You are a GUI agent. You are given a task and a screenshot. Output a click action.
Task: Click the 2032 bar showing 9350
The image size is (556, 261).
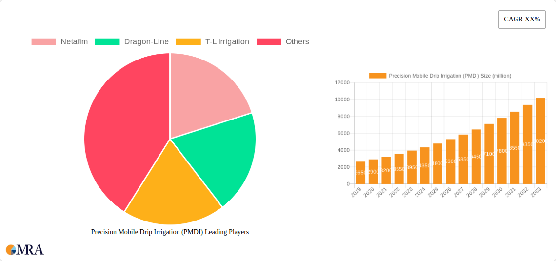(x=528, y=144)
